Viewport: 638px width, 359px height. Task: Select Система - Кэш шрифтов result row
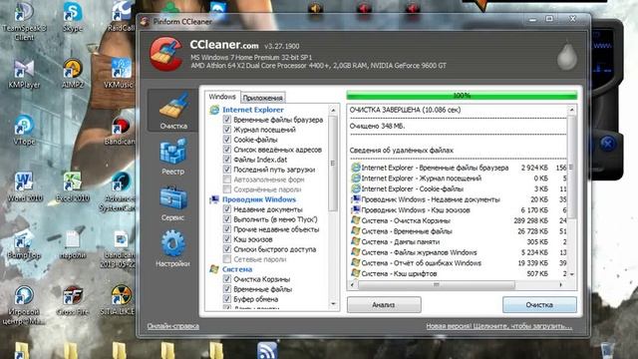coord(459,273)
